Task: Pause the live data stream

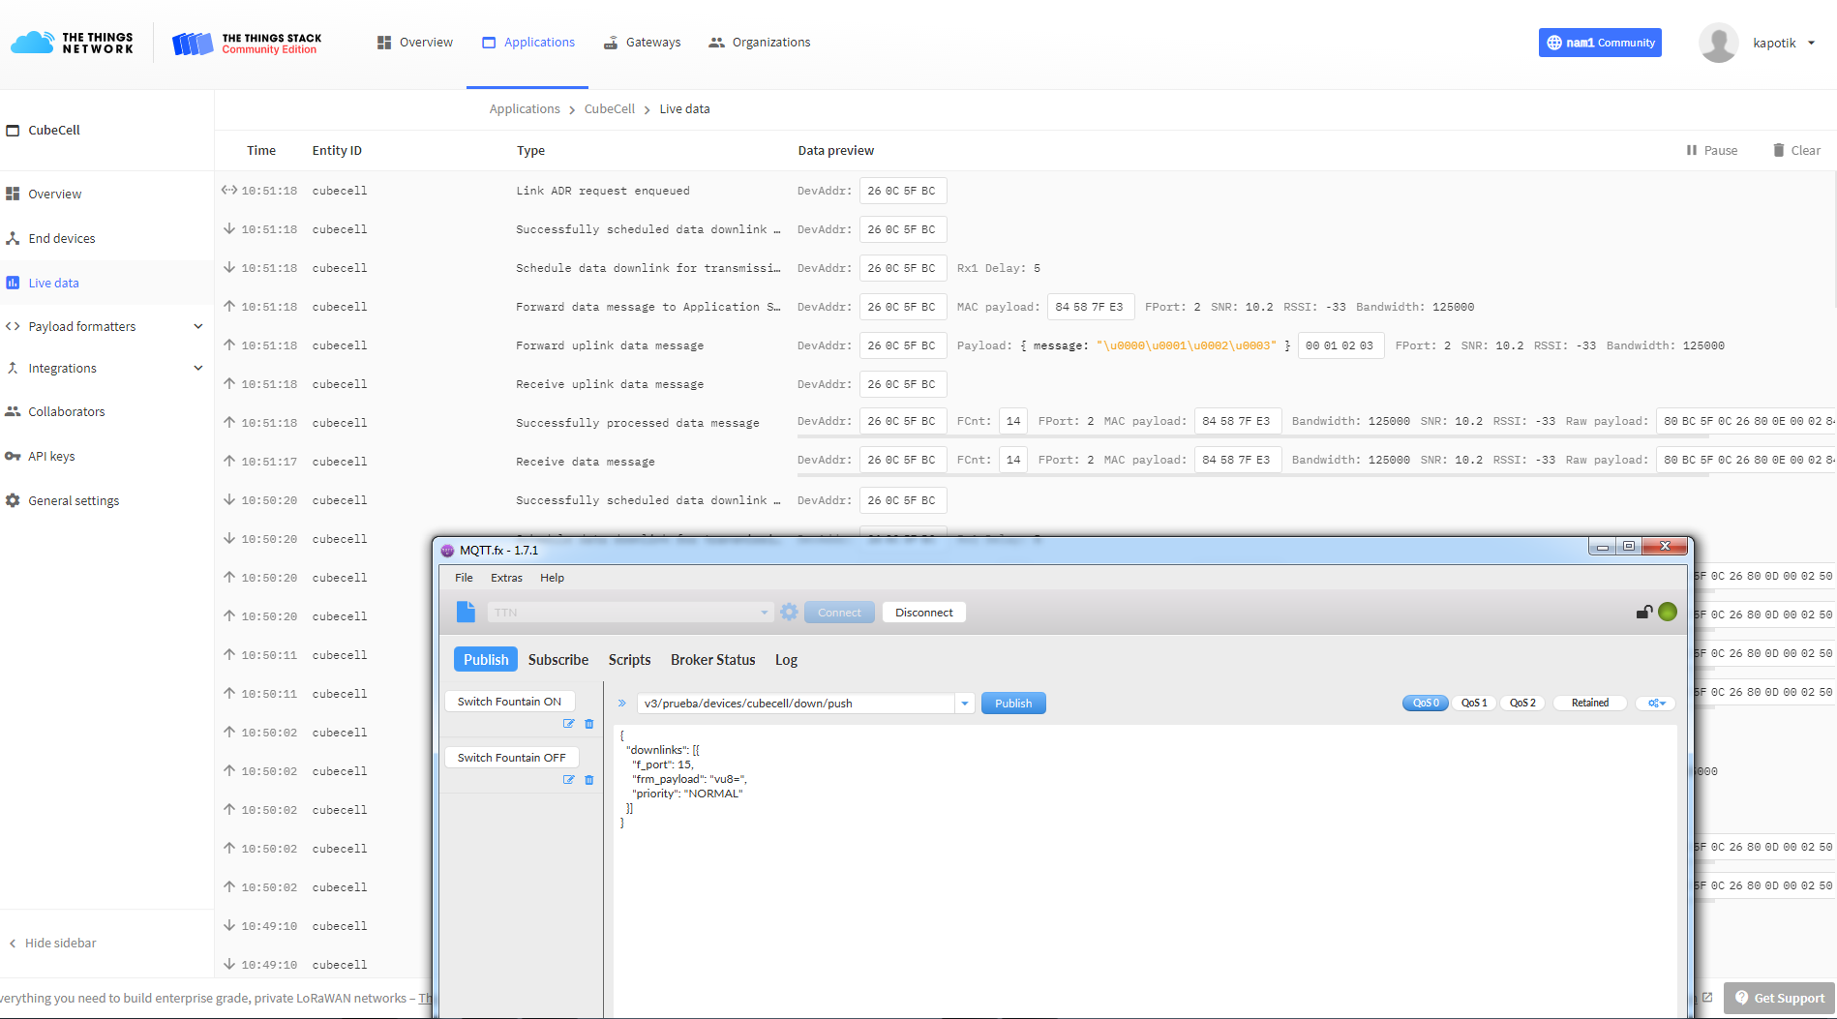Action: 1711,150
